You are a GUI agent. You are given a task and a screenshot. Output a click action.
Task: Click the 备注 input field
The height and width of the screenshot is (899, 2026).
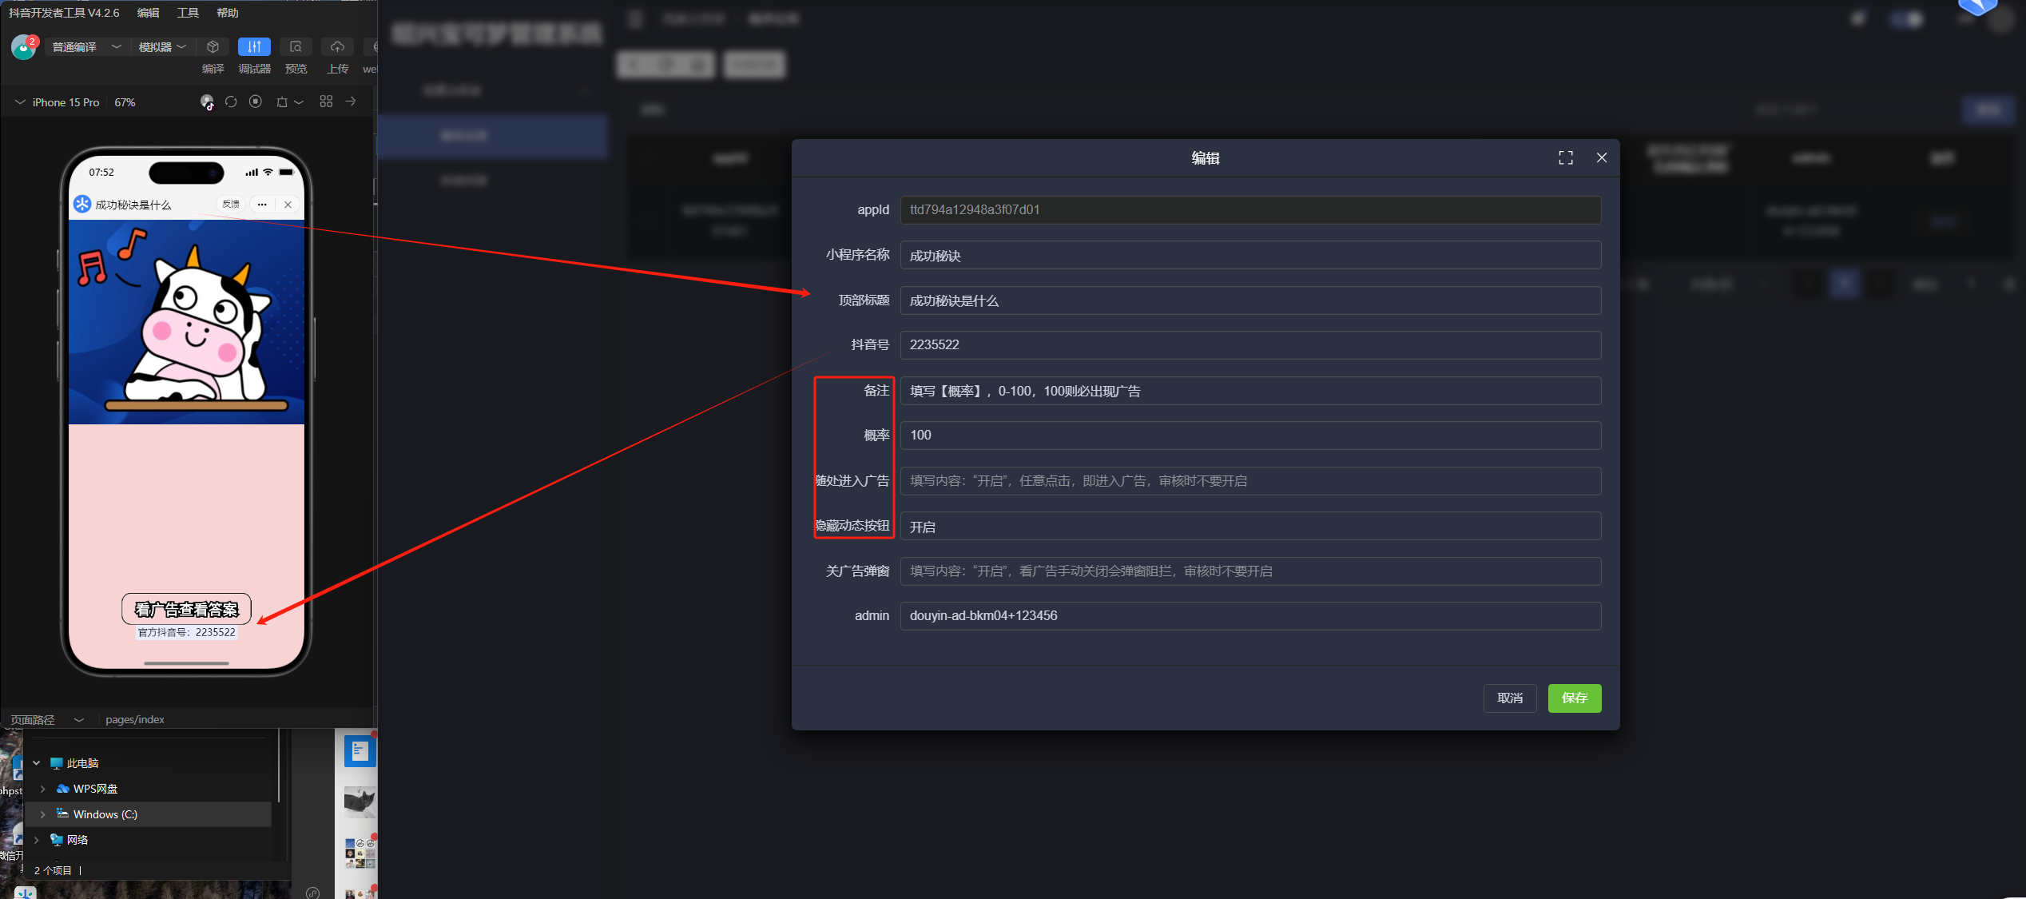click(x=1250, y=391)
